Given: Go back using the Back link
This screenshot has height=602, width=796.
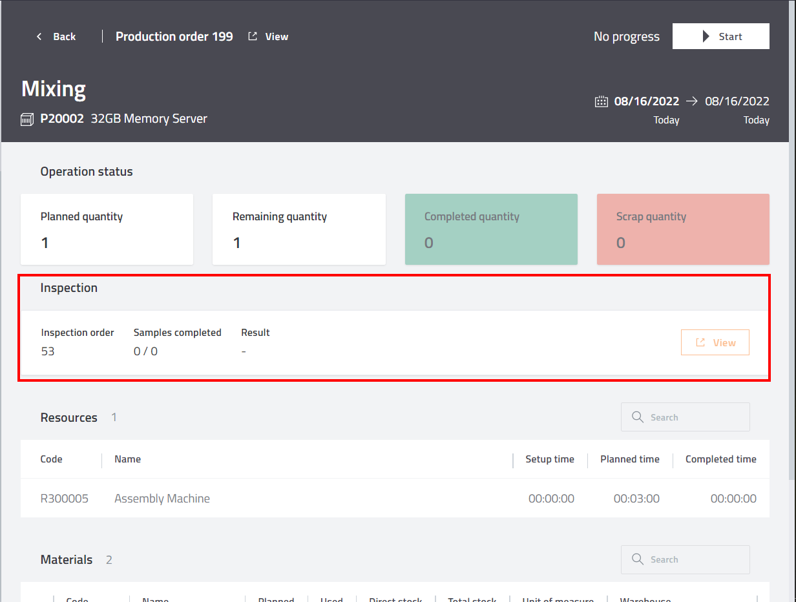Looking at the screenshot, I should [64, 37].
